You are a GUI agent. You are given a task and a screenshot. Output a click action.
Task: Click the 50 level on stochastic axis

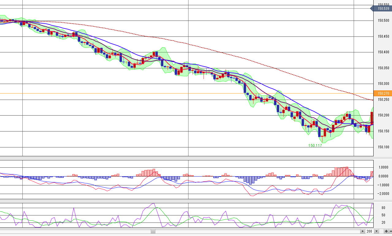[x=383, y=215]
